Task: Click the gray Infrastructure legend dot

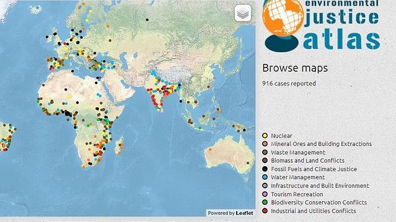Action: 264,186
